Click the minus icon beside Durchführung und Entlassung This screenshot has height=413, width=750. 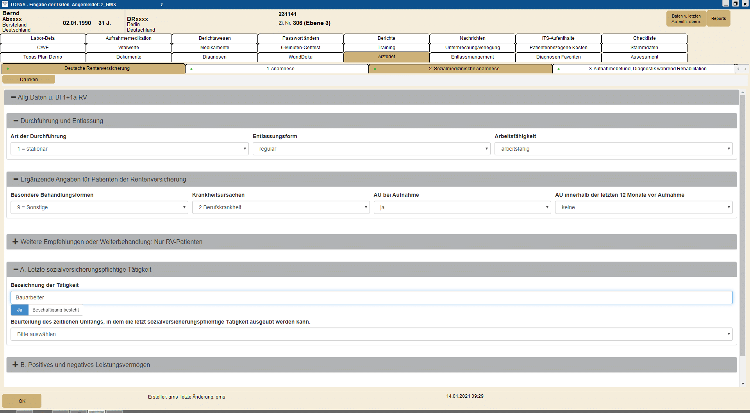pos(16,121)
